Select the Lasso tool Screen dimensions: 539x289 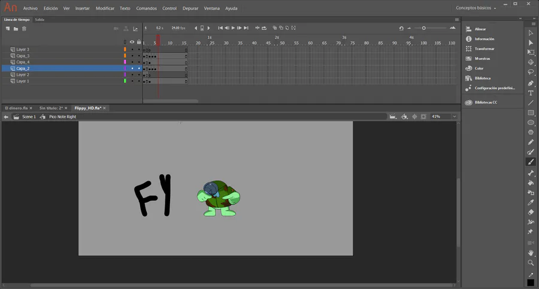[531, 72]
